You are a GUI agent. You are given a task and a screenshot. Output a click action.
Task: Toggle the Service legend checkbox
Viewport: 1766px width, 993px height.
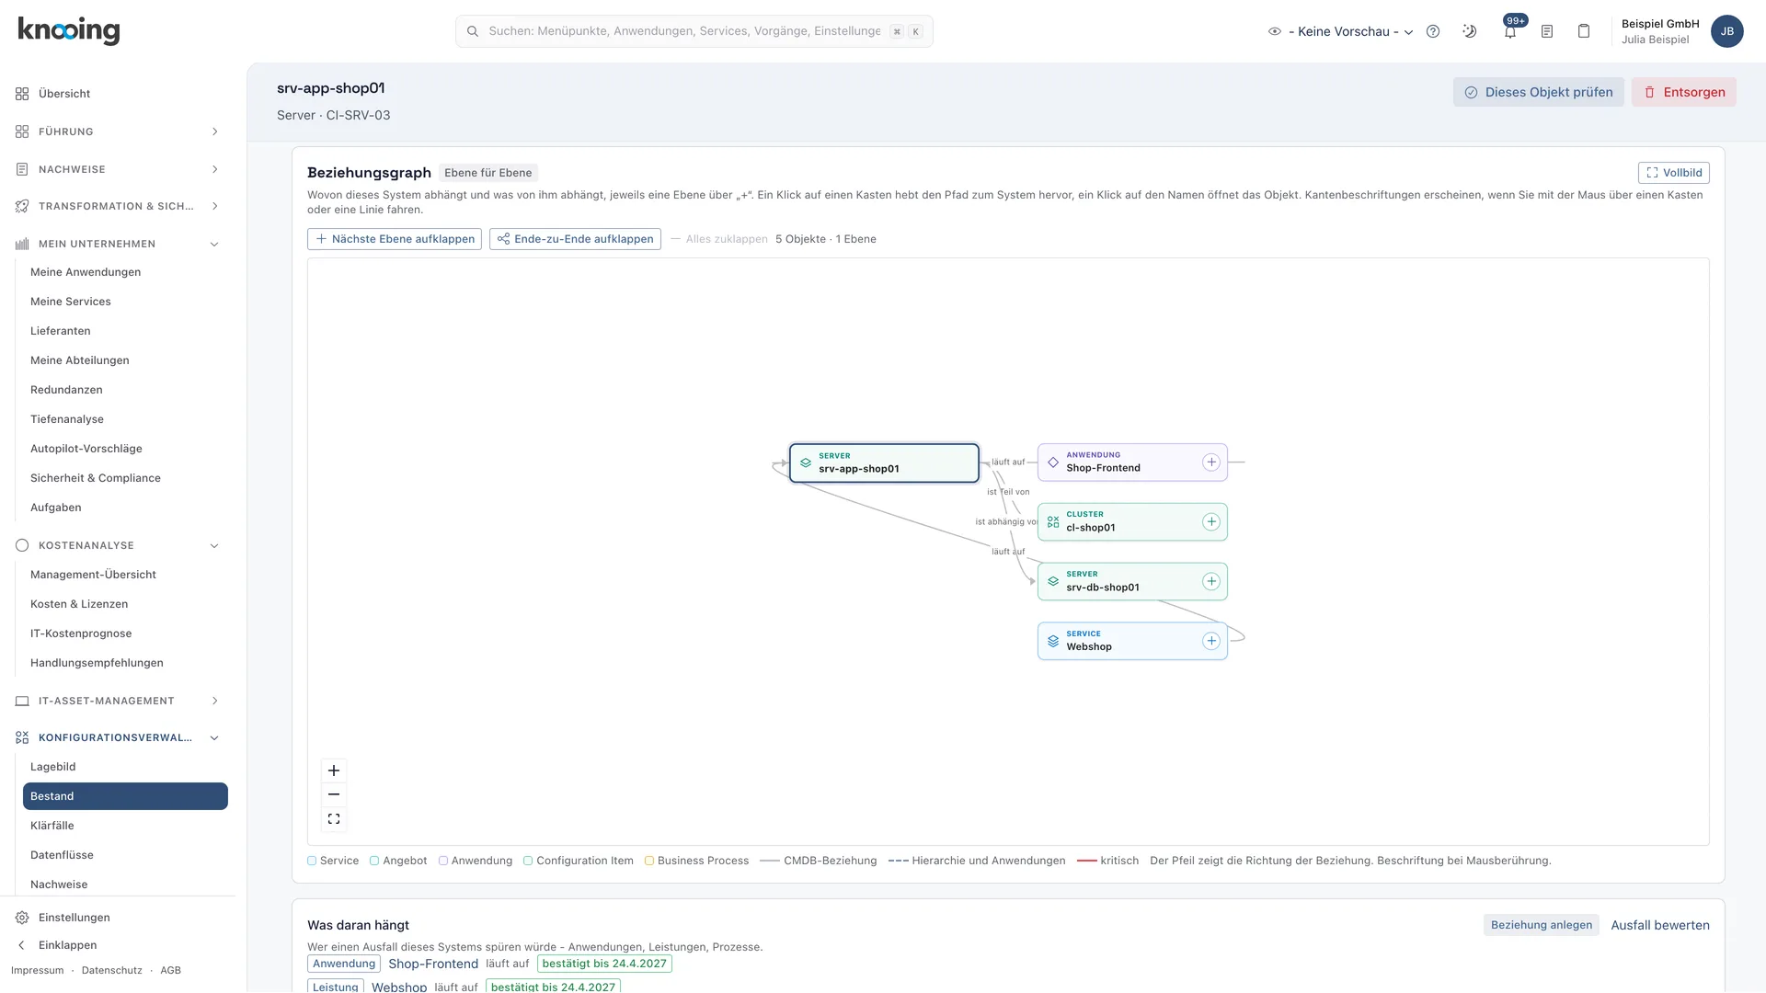pos(312,861)
